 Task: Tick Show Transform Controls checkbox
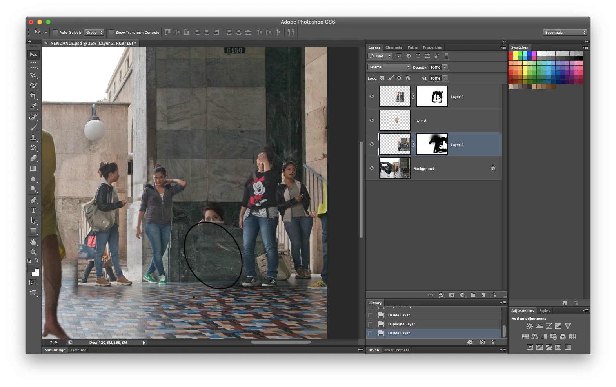click(111, 33)
